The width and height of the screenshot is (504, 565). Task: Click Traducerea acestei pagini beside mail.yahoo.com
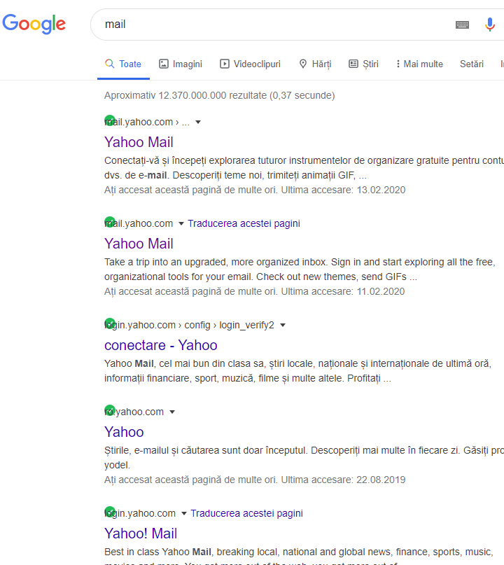click(x=244, y=223)
